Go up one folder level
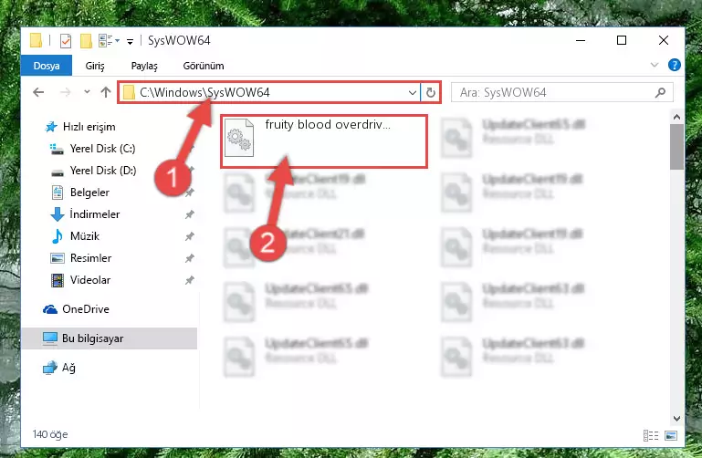Screen dimensions: 702x458 tap(106, 92)
